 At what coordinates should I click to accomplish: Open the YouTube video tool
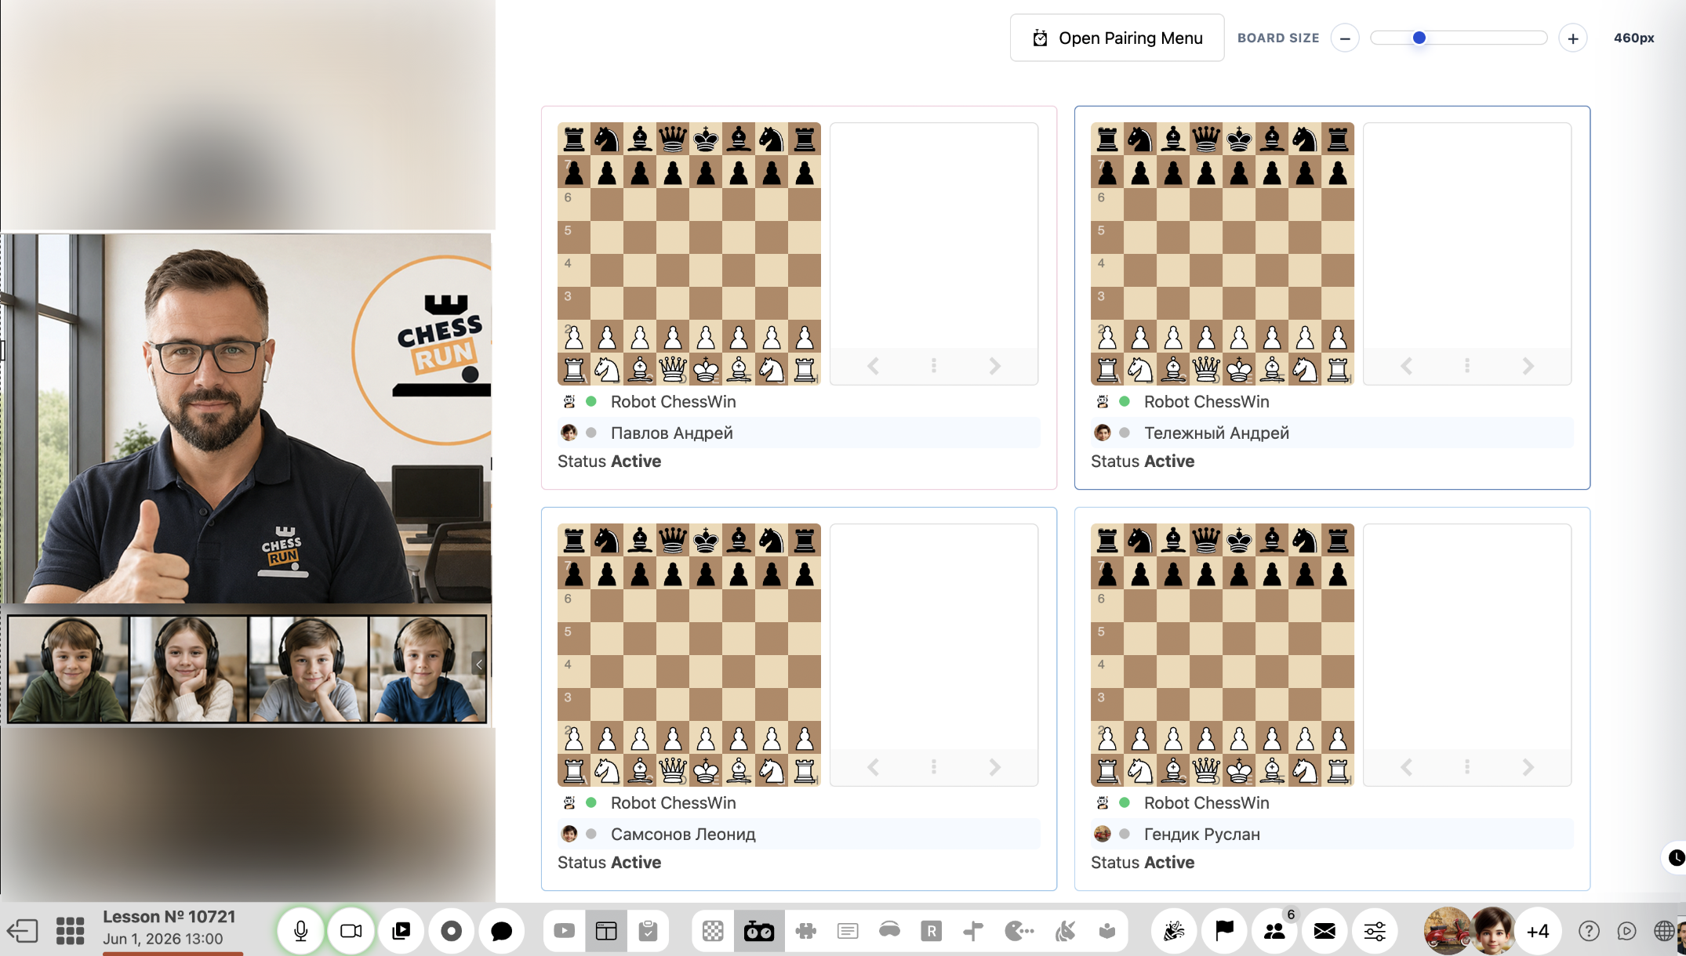[x=564, y=931]
